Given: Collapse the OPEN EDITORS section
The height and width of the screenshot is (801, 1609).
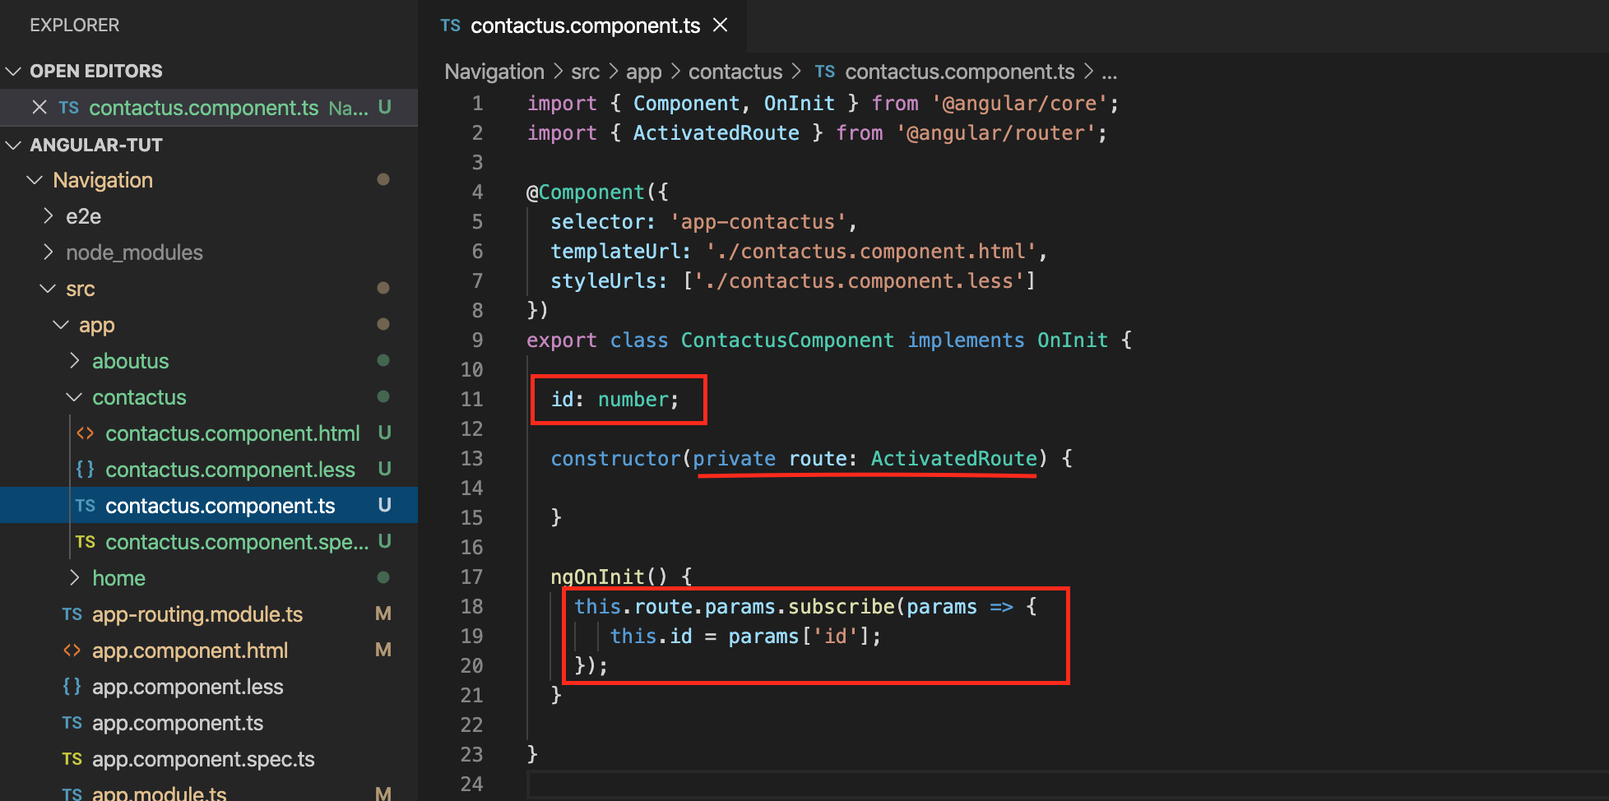Looking at the screenshot, I should [x=13, y=72].
